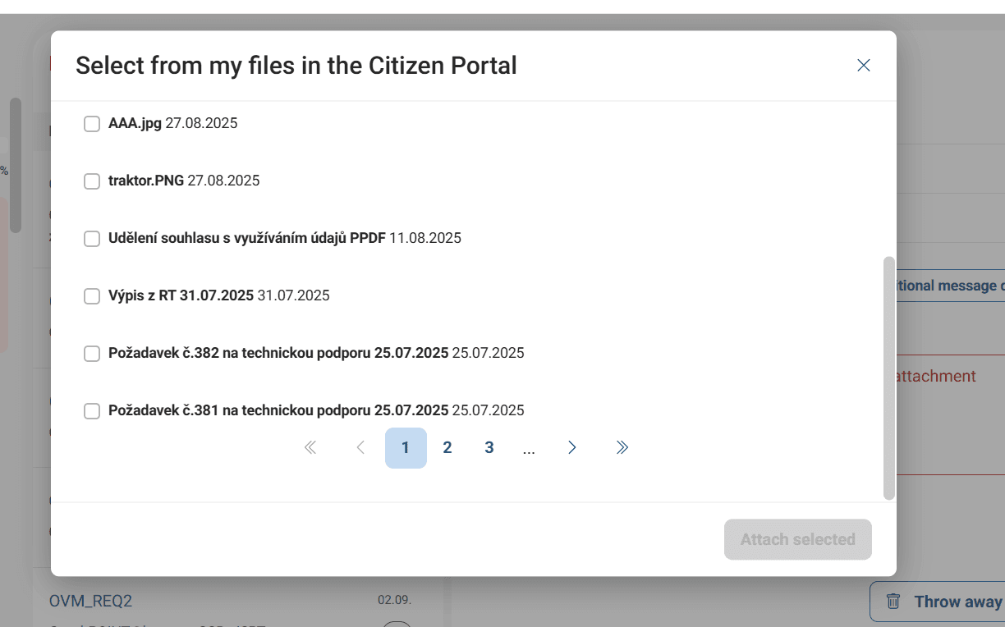This screenshot has width=1005, height=627.
Task: Select Výpis z RT 31.07.2025 checkbox
Action: (92, 296)
